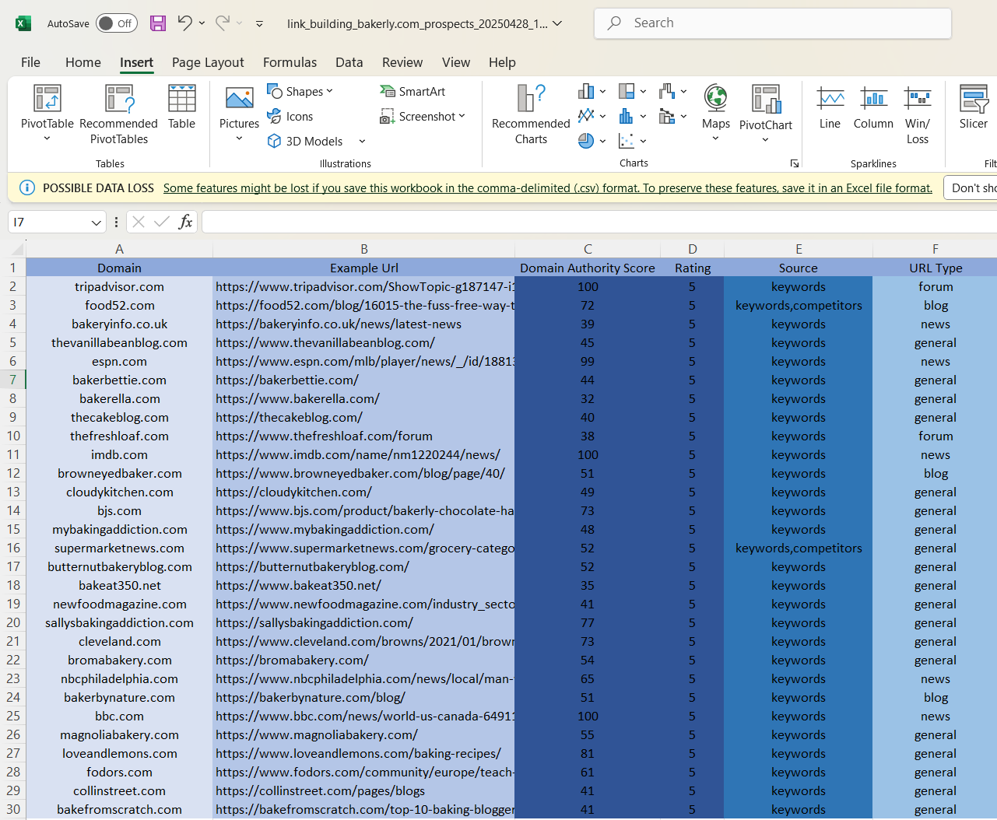The width and height of the screenshot is (997, 820).
Task: Follow the 'Some features might be lost' link
Action: coord(548,187)
